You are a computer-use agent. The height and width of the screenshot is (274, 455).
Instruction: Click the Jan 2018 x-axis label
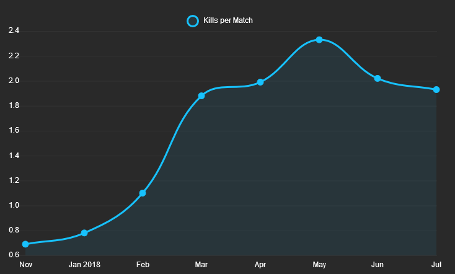[x=84, y=265]
